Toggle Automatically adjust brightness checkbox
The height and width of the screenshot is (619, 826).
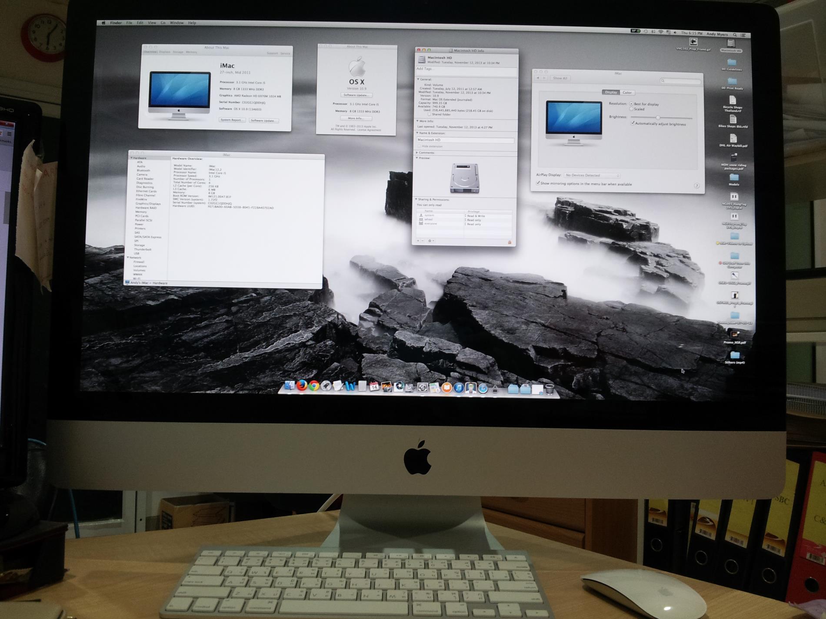coord(633,123)
